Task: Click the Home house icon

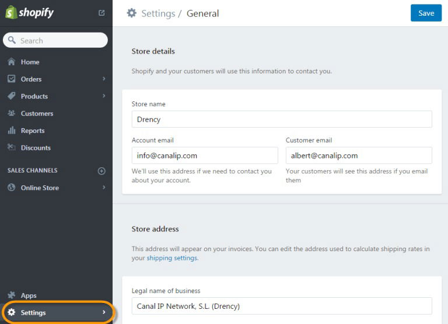Action: point(12,62)
